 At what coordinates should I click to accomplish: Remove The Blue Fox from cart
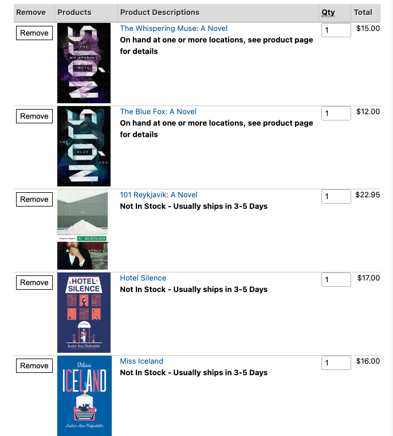pos(34,116)
